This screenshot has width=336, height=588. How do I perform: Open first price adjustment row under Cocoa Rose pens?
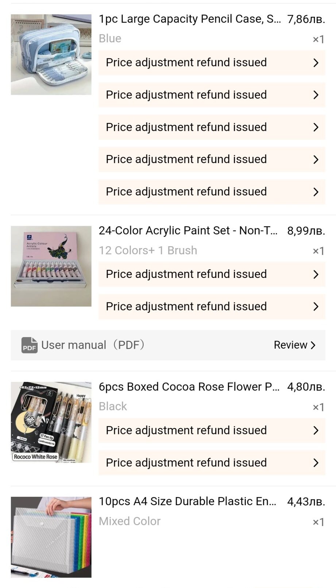[x=186, y=430]
